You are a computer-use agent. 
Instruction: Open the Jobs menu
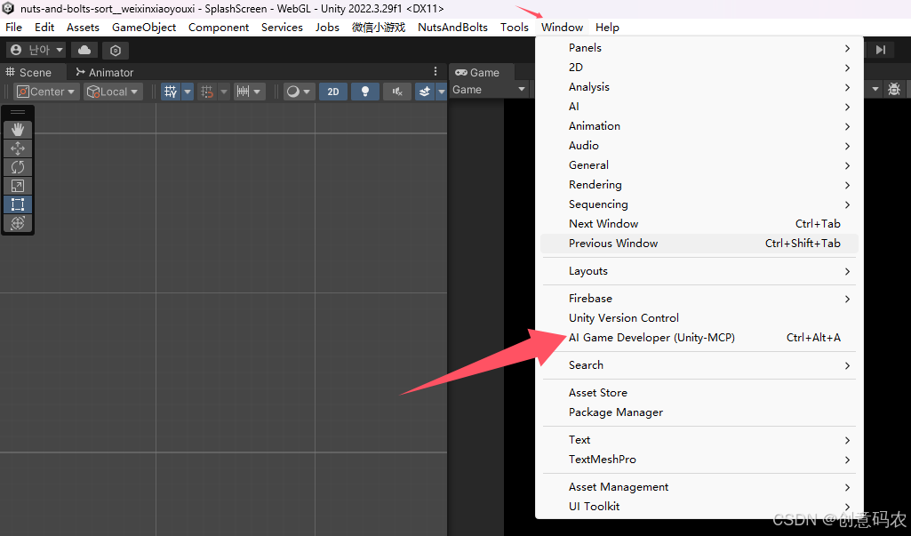[x=327, y=28]
